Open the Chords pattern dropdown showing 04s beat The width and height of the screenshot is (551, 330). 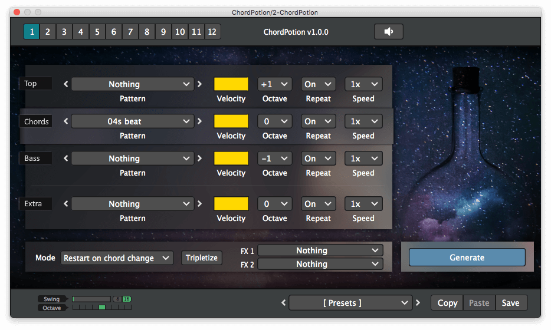(133, 121)
